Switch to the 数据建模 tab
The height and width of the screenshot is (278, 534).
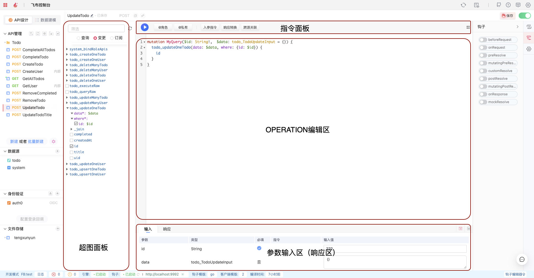coord(46,20)
